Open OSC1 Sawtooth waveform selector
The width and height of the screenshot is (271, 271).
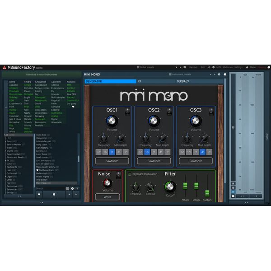coord(112,161)
